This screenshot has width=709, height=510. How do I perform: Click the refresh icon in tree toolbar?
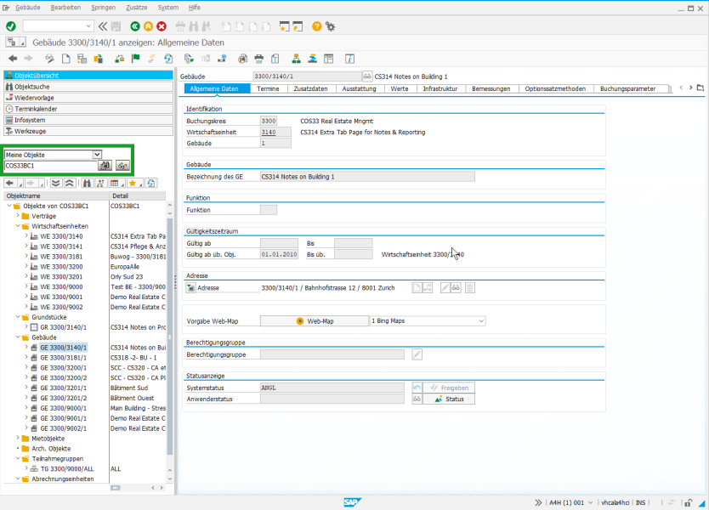(x=151, y=183)
